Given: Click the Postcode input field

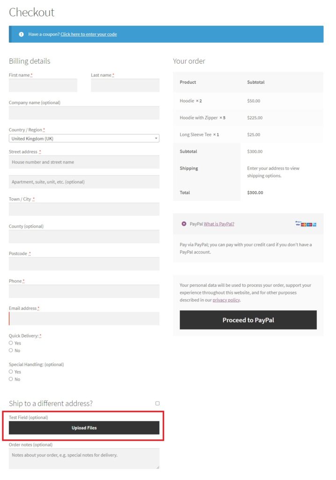Looking at the screenshot, I should tap(84, 264).
